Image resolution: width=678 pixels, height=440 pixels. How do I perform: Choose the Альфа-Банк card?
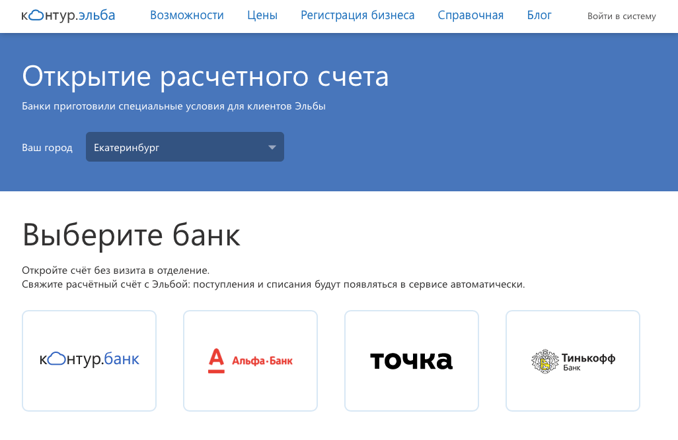250,361
